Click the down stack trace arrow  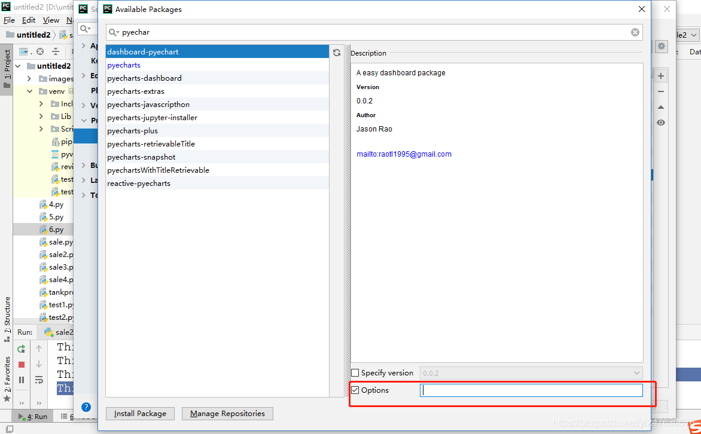(x=39, y=364)
